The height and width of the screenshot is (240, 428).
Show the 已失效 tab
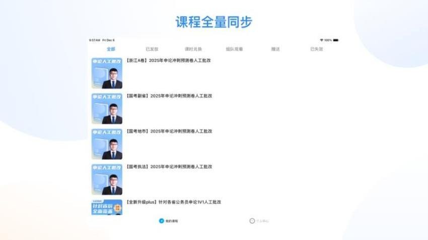tap(317, 49)
